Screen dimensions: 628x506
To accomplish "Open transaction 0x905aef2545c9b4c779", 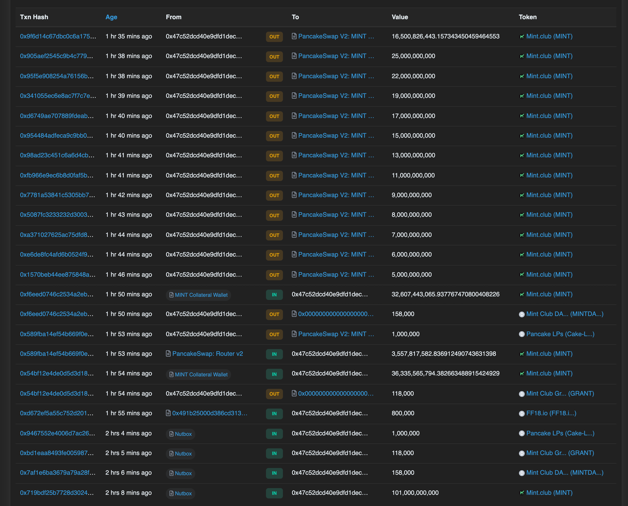I will pos(57,56).
